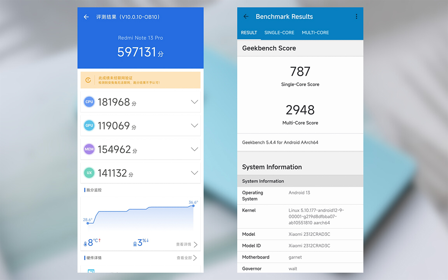Click the hardware icon below 硬件详情
Screen dimensions: 448x280
coord(91,272)
